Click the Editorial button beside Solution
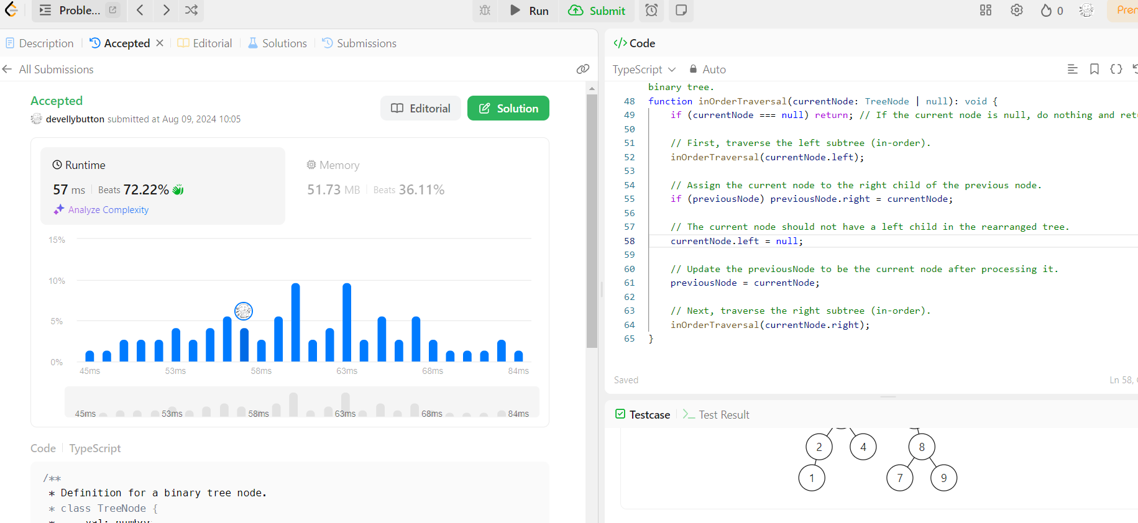Image resolution: width=1138 pixels, height=523 pixels. [421, 108]
